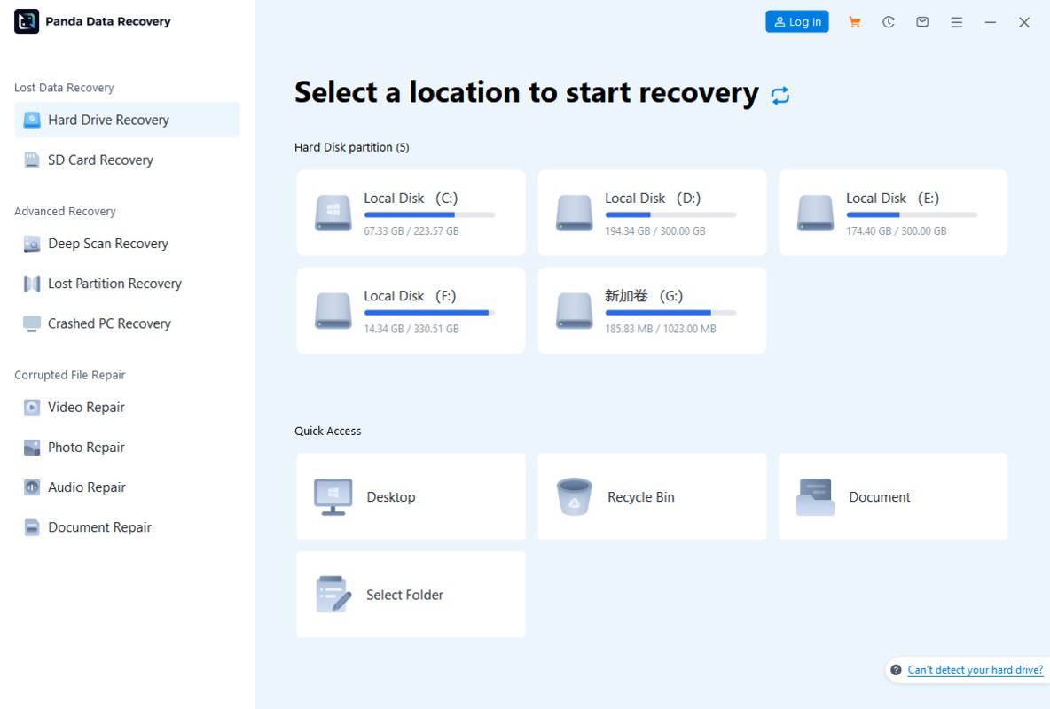The width and height of the screenshot is (1050, 709).
Task: Click the C: drive usage bar
Action: coord(429,214)
